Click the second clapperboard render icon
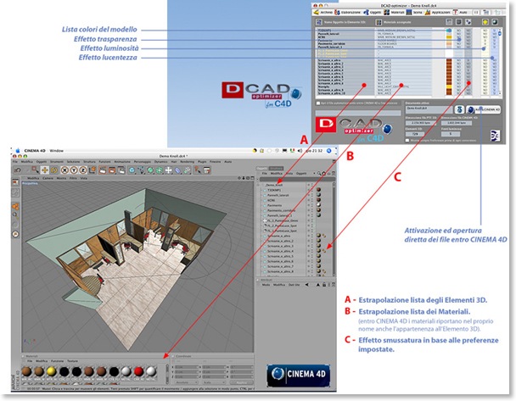 tap(112, 170)
